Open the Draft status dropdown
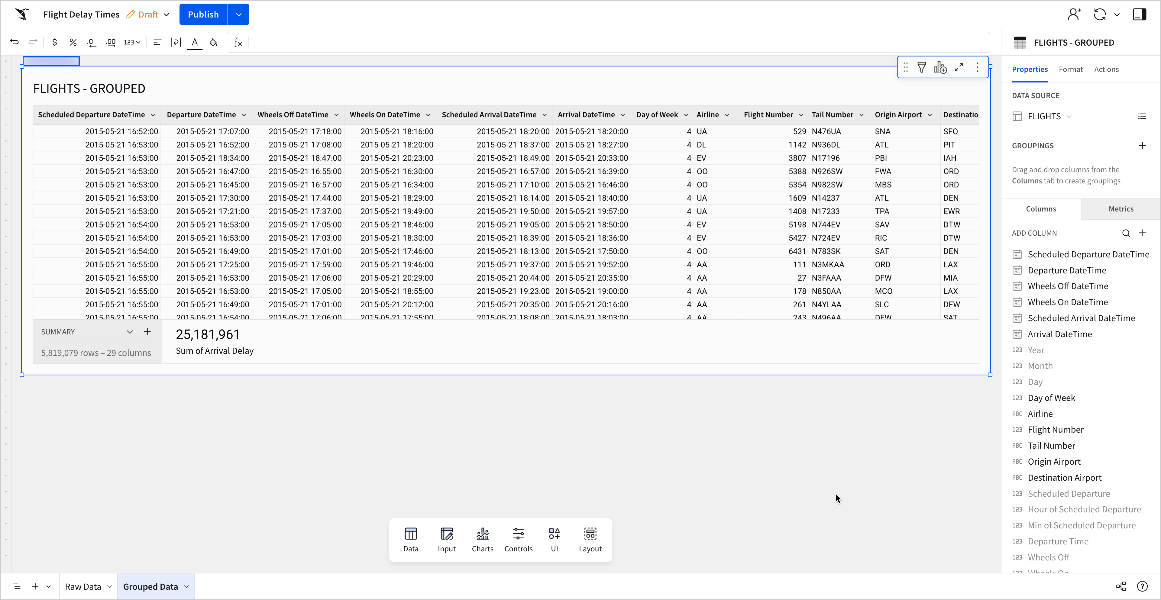The width and height of the screenshot is (1161, 600). coord(166,15)
